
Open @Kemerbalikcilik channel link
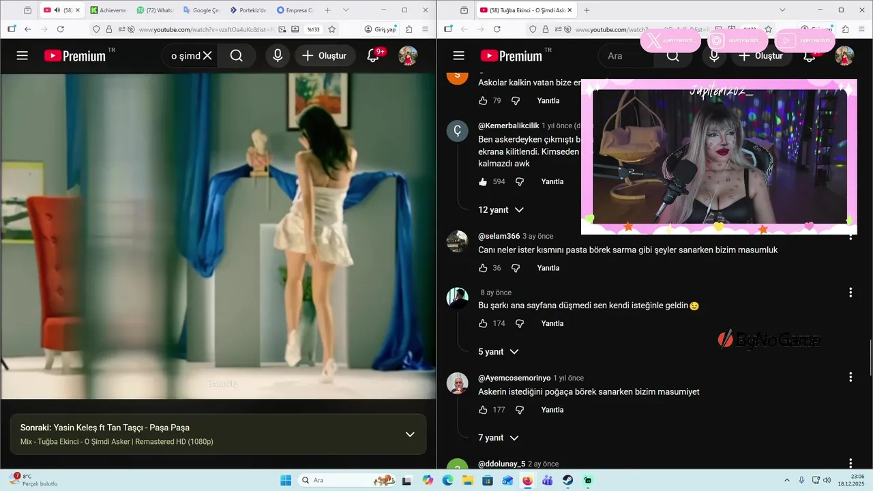(509, 125)
